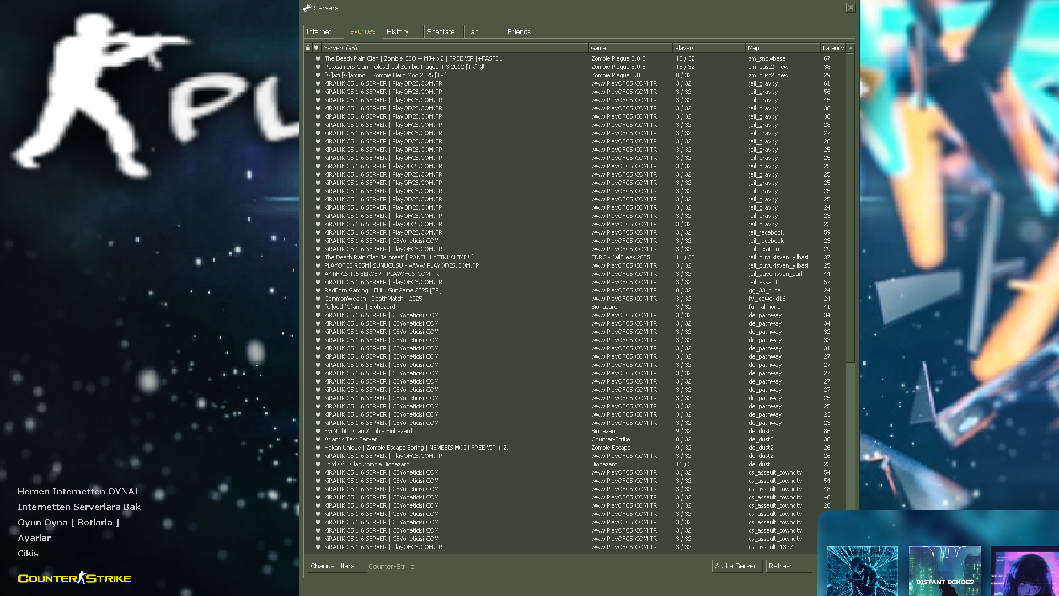Select EvilNight Clan Zombie Biohazard server

574,431
